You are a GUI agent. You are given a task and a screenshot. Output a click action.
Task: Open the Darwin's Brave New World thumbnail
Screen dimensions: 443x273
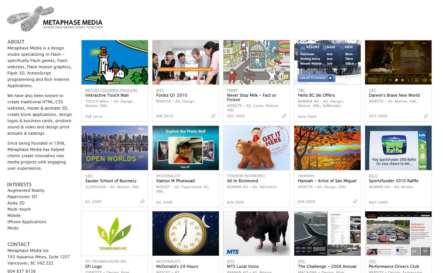click(x=398, y=62)
